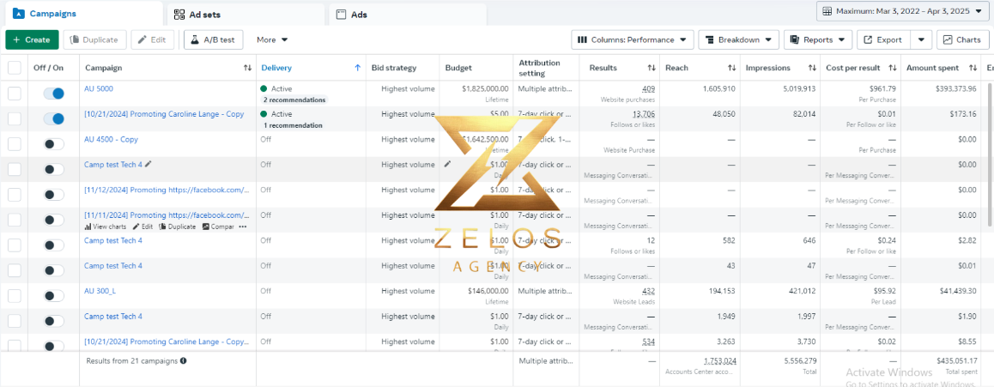The width and height of the screenshot is (994, 387).
Task: Click pencil icon beside Camp test Tech 4
Action: pos(148,164)
